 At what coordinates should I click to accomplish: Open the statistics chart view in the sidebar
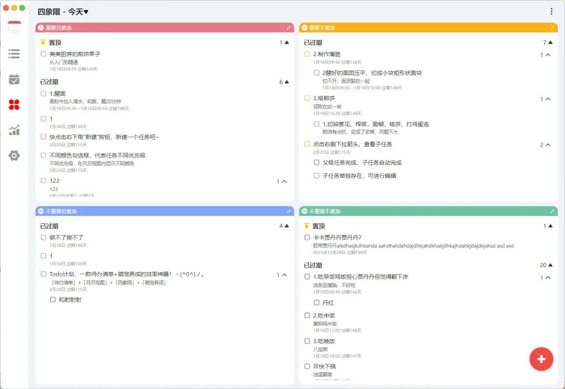(x=15, y=131)
